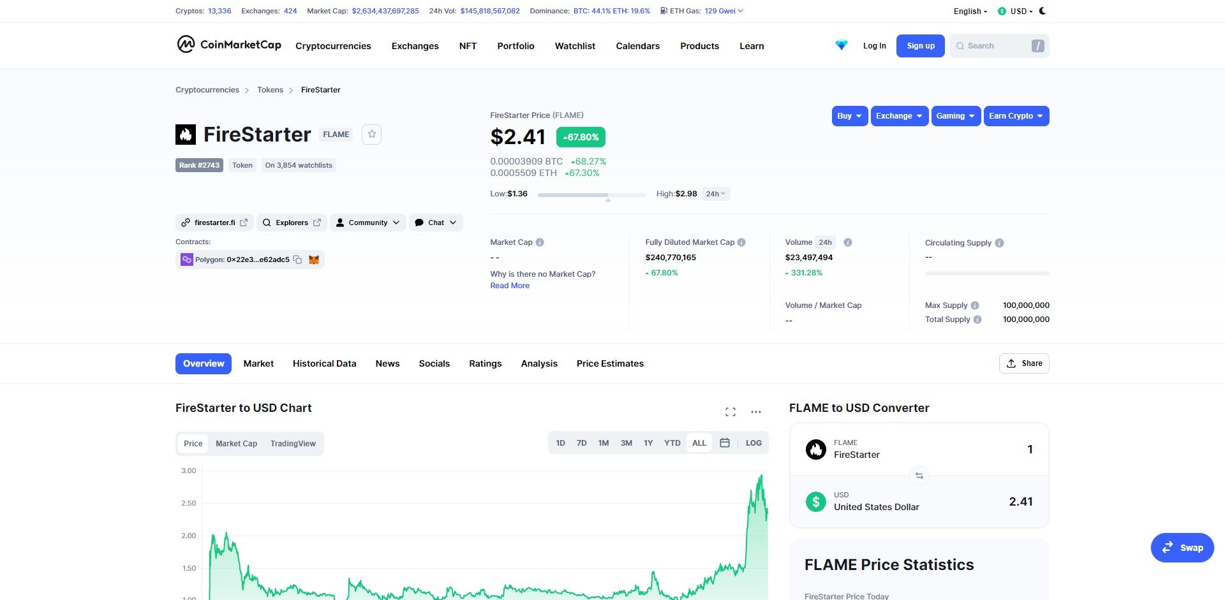Toggle dark mode moon icon
The image size is (1225, 600).
[x=1043, y=11]
